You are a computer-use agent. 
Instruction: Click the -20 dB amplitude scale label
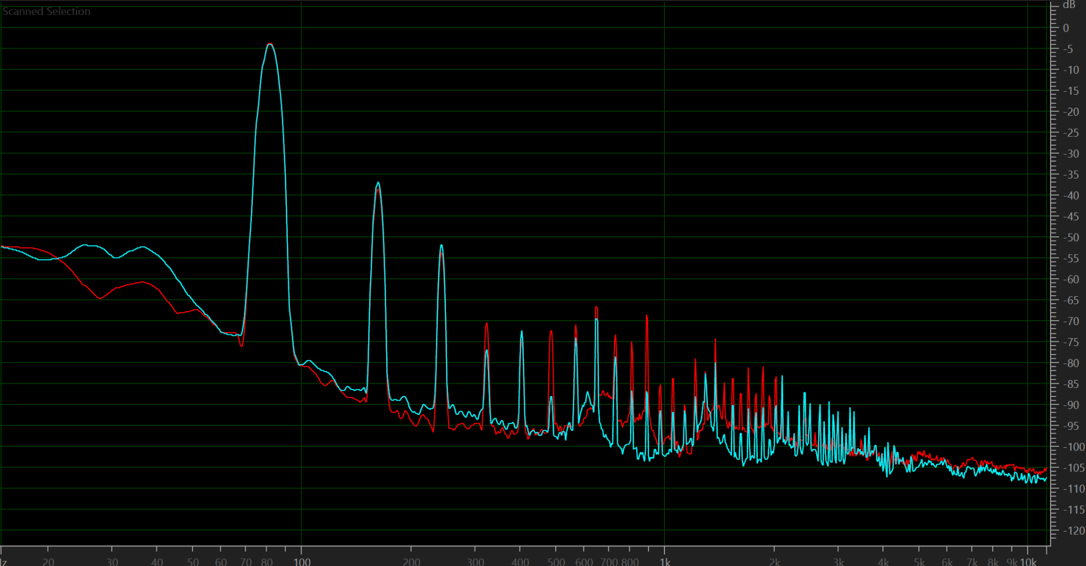pos(1071,112)
